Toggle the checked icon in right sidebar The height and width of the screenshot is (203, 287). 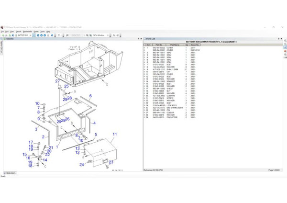click(x=285, y=48)
